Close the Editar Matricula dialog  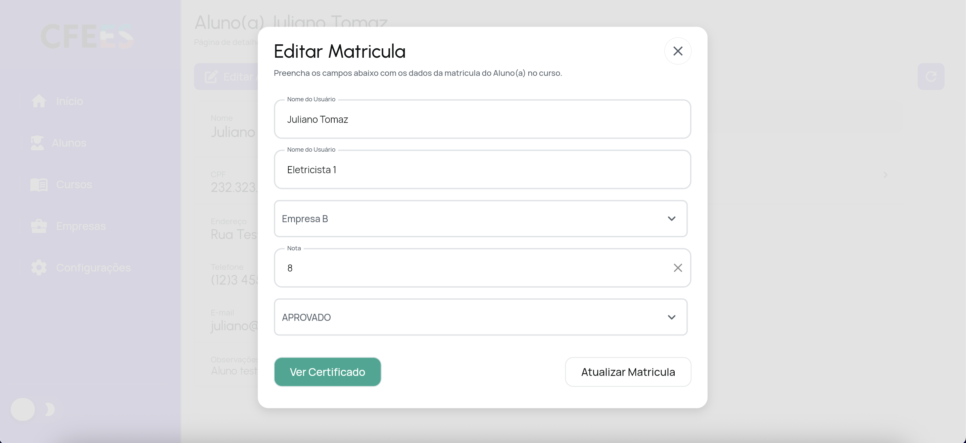(x=678, y=51)
